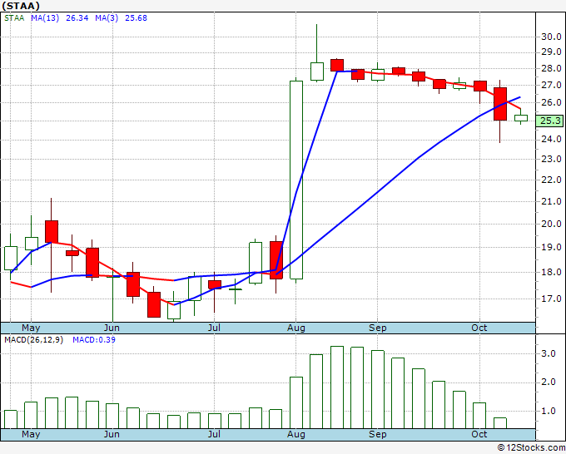566x454 pixels.
Task: Click Jul on the price chart axis
Action: [214, 328]
